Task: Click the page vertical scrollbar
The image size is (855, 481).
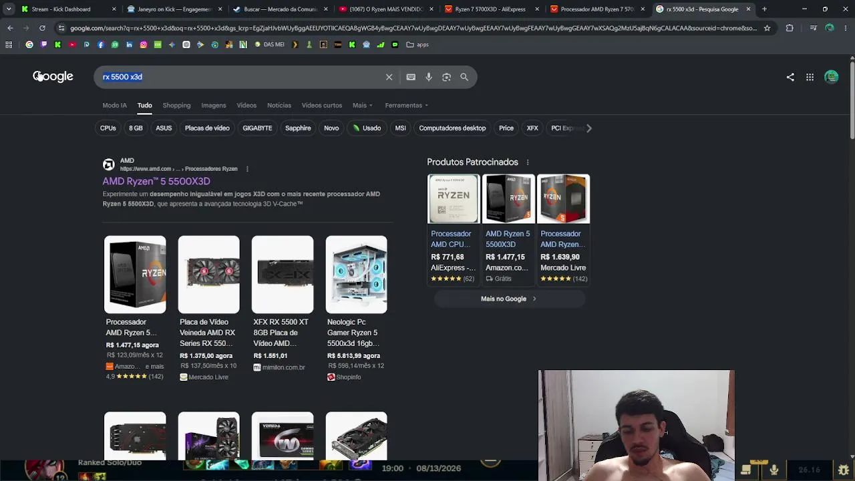Action: (852, 100)
